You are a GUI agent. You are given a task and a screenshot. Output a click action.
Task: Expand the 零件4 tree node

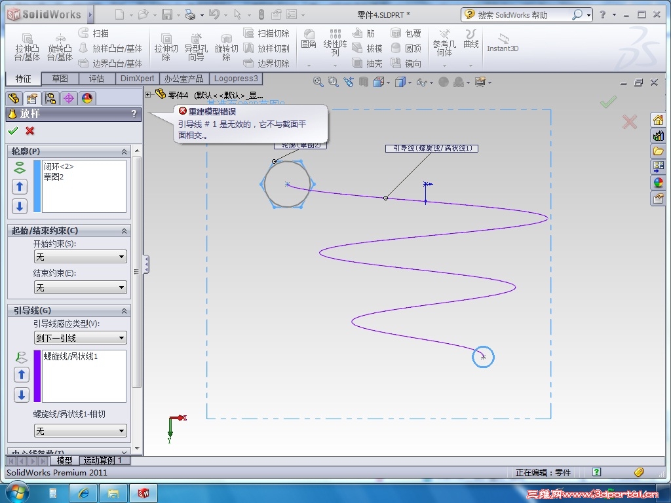coord(148,94)
